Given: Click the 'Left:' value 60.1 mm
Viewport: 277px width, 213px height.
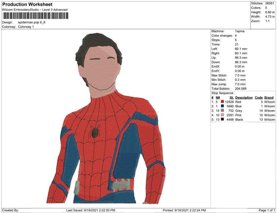Looking at the screenshot, I should click(x=241, y=49).
